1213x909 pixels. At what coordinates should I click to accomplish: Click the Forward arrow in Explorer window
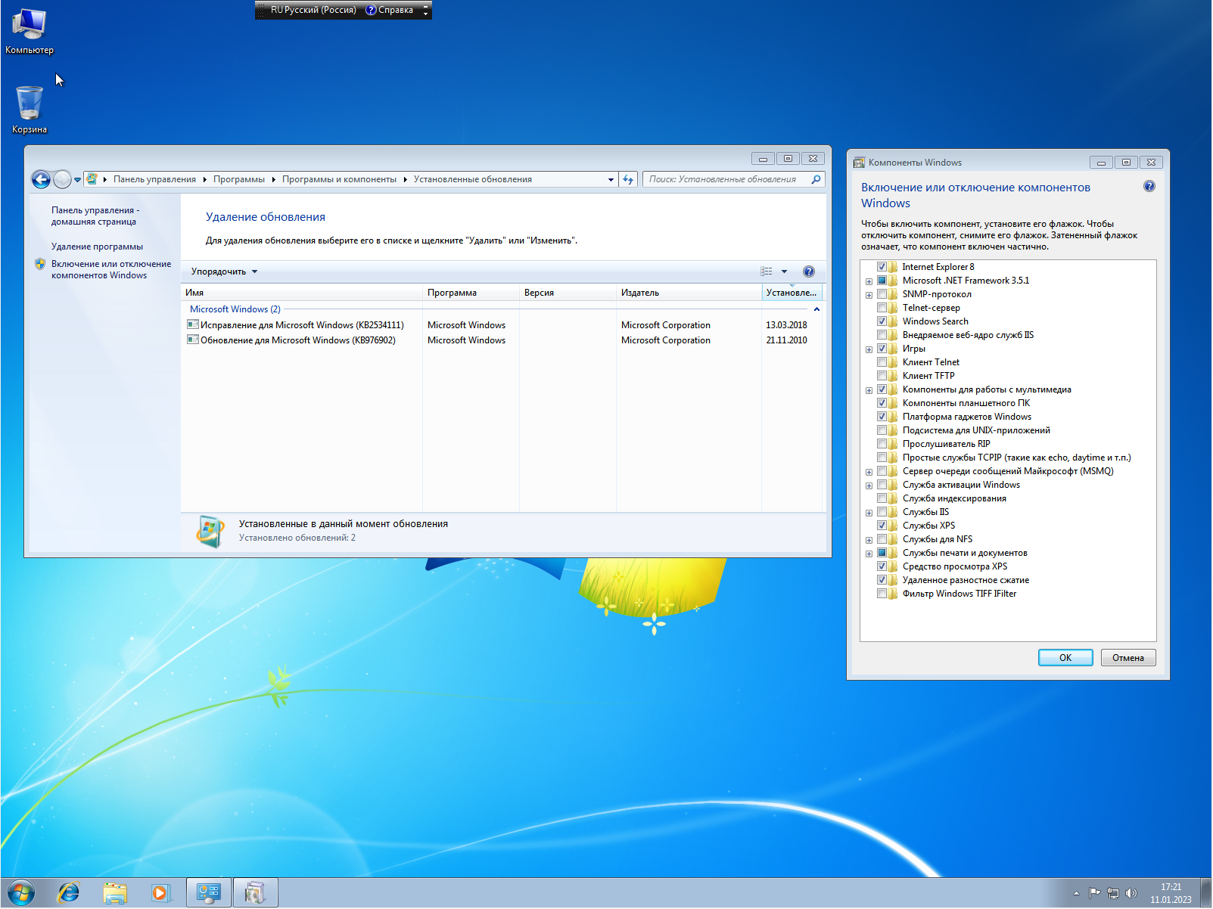coord(62,179)
